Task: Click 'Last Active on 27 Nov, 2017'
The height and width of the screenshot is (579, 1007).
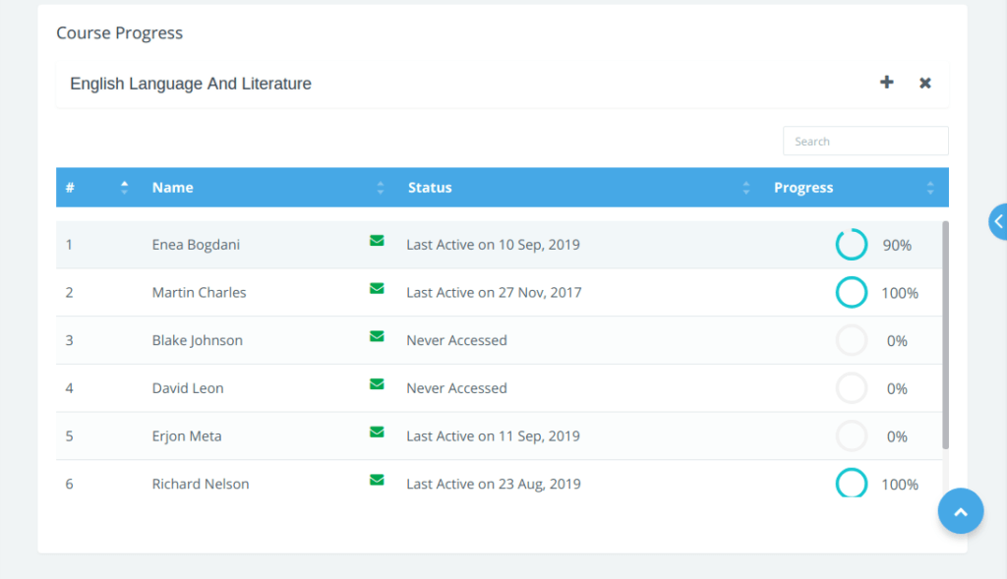Action: point(494,292)
